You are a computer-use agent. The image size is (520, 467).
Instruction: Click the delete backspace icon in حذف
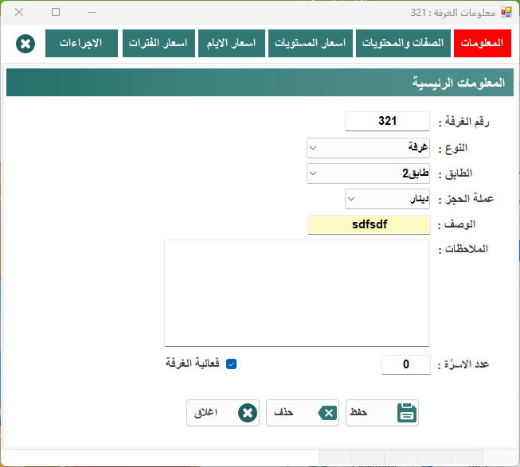tap(327, 413)
